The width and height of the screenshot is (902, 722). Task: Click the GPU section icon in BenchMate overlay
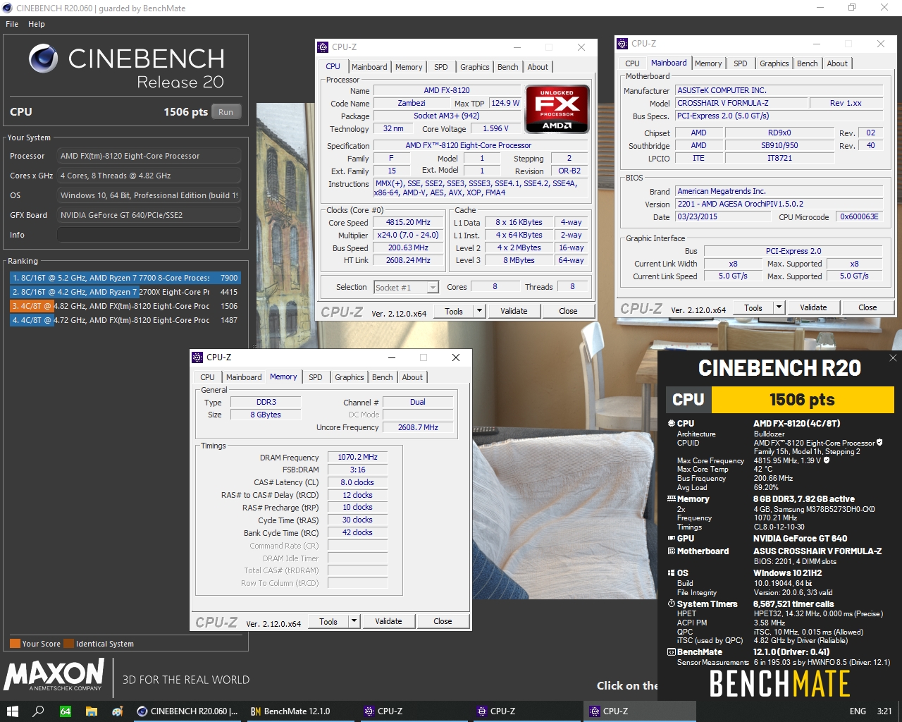[x=672, y=539]
